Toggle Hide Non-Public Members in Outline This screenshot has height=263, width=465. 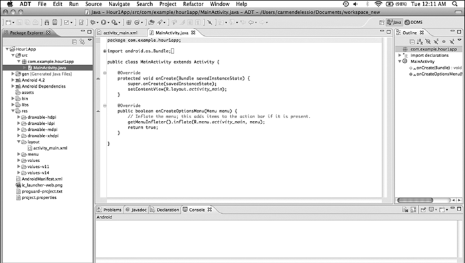pos(444,42)
